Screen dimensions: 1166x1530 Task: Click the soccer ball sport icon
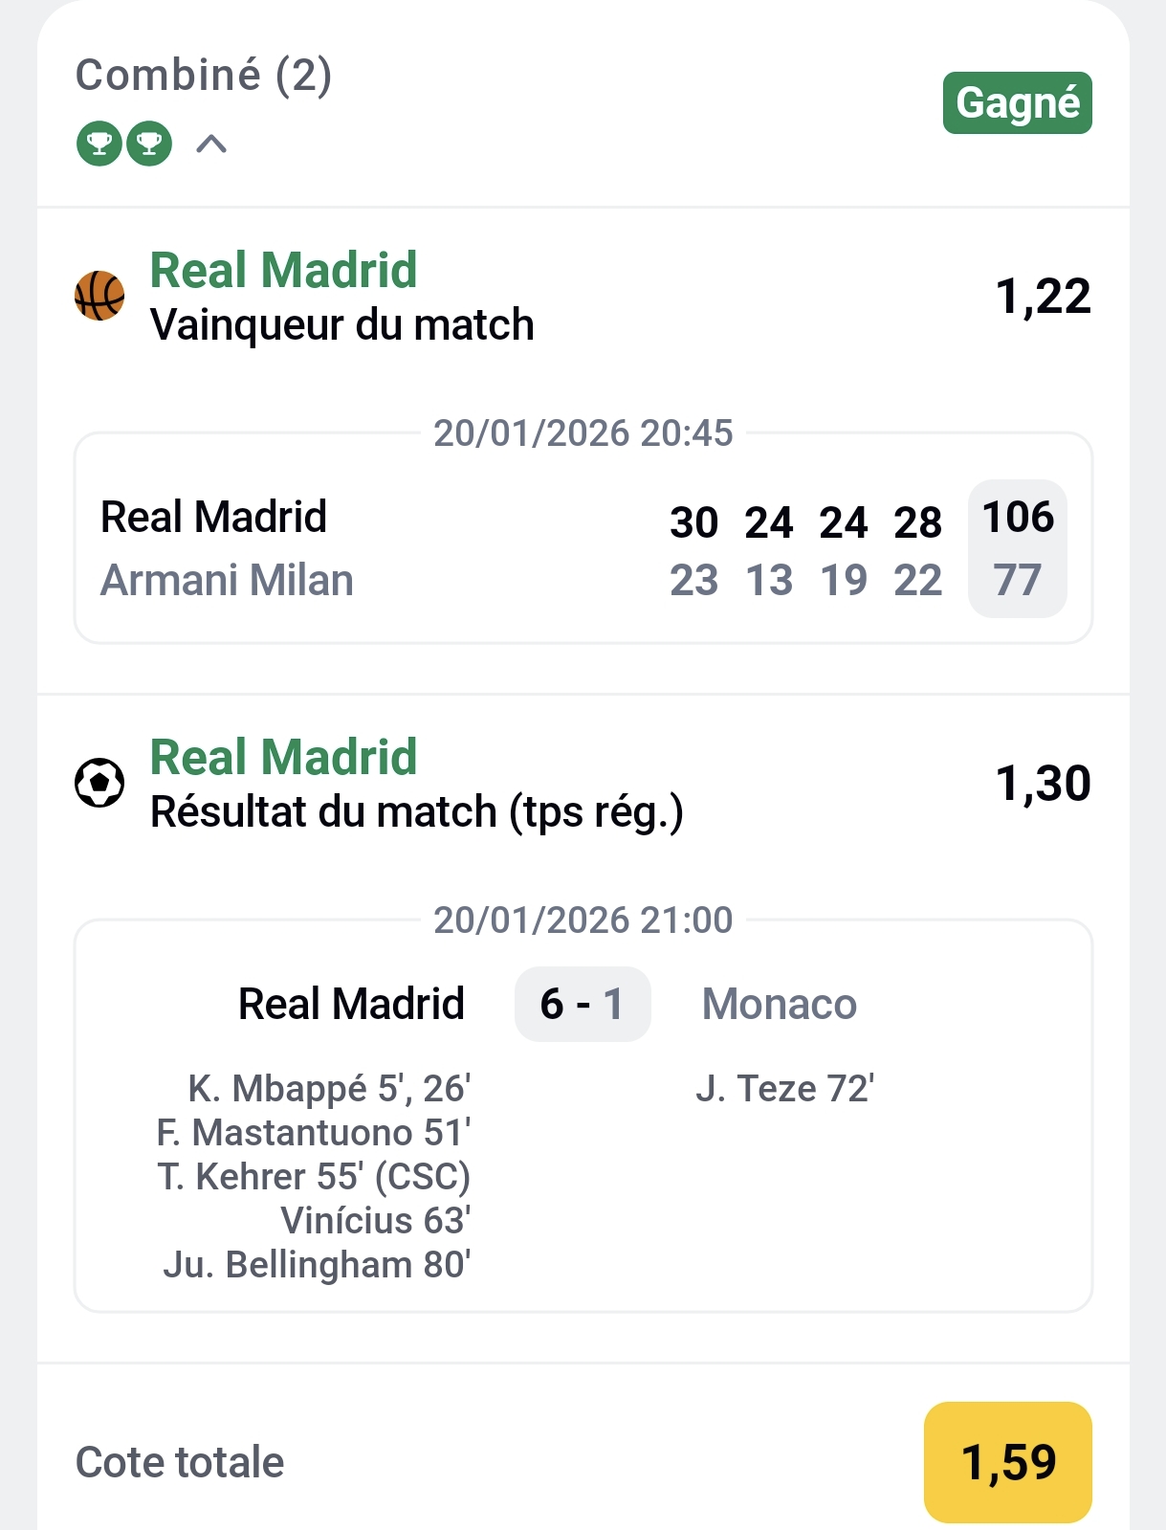99,783
